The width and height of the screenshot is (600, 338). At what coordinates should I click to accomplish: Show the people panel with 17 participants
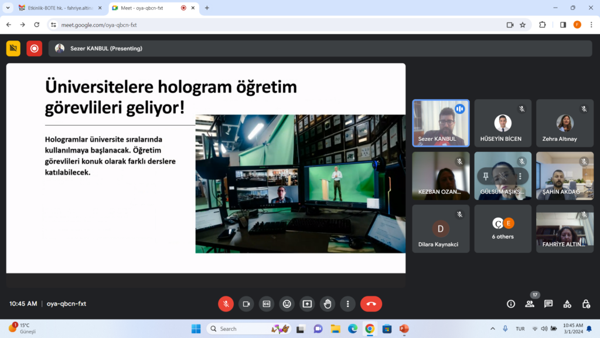(x=530, y=304)
